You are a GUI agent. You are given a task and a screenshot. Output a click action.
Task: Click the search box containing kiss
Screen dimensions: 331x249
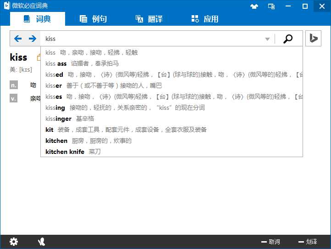(x=152, y=39)
